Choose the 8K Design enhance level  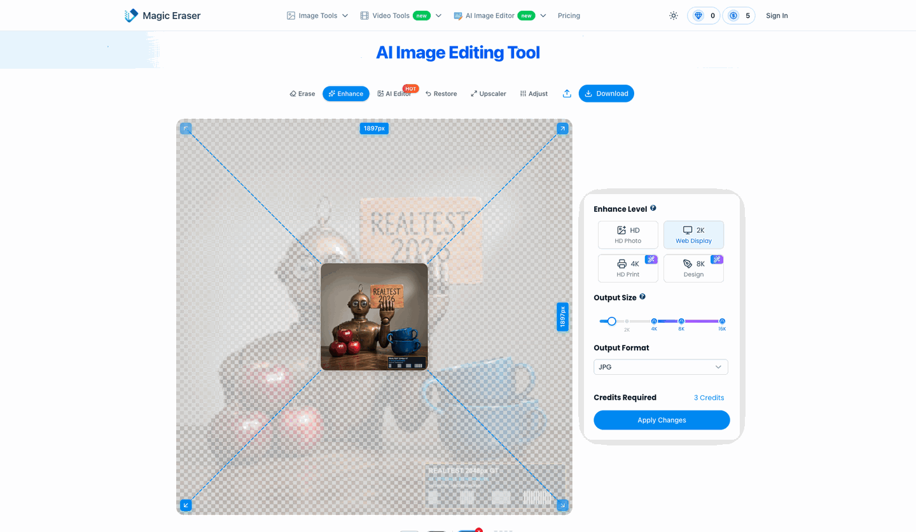pos(693,268)
